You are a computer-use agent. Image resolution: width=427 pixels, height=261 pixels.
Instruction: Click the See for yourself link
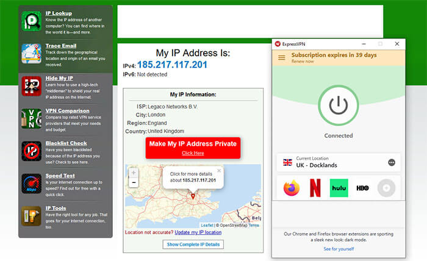point(339,249)
